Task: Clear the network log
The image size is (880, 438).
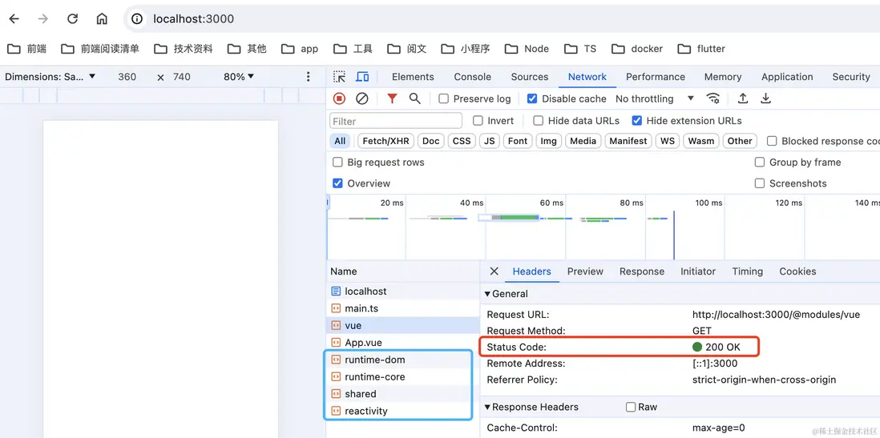Action: [x=362, y=98]
